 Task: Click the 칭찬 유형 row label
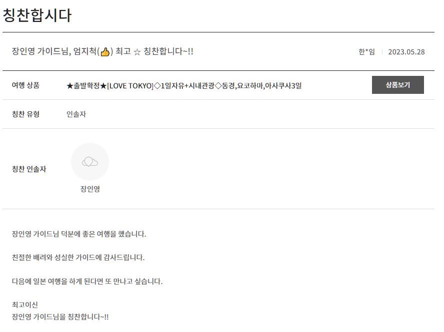(x=25, y=114)
